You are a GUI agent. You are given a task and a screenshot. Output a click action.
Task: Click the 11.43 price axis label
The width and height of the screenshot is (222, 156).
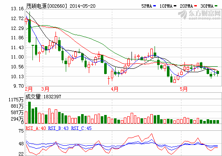click(x=17, y=47)
